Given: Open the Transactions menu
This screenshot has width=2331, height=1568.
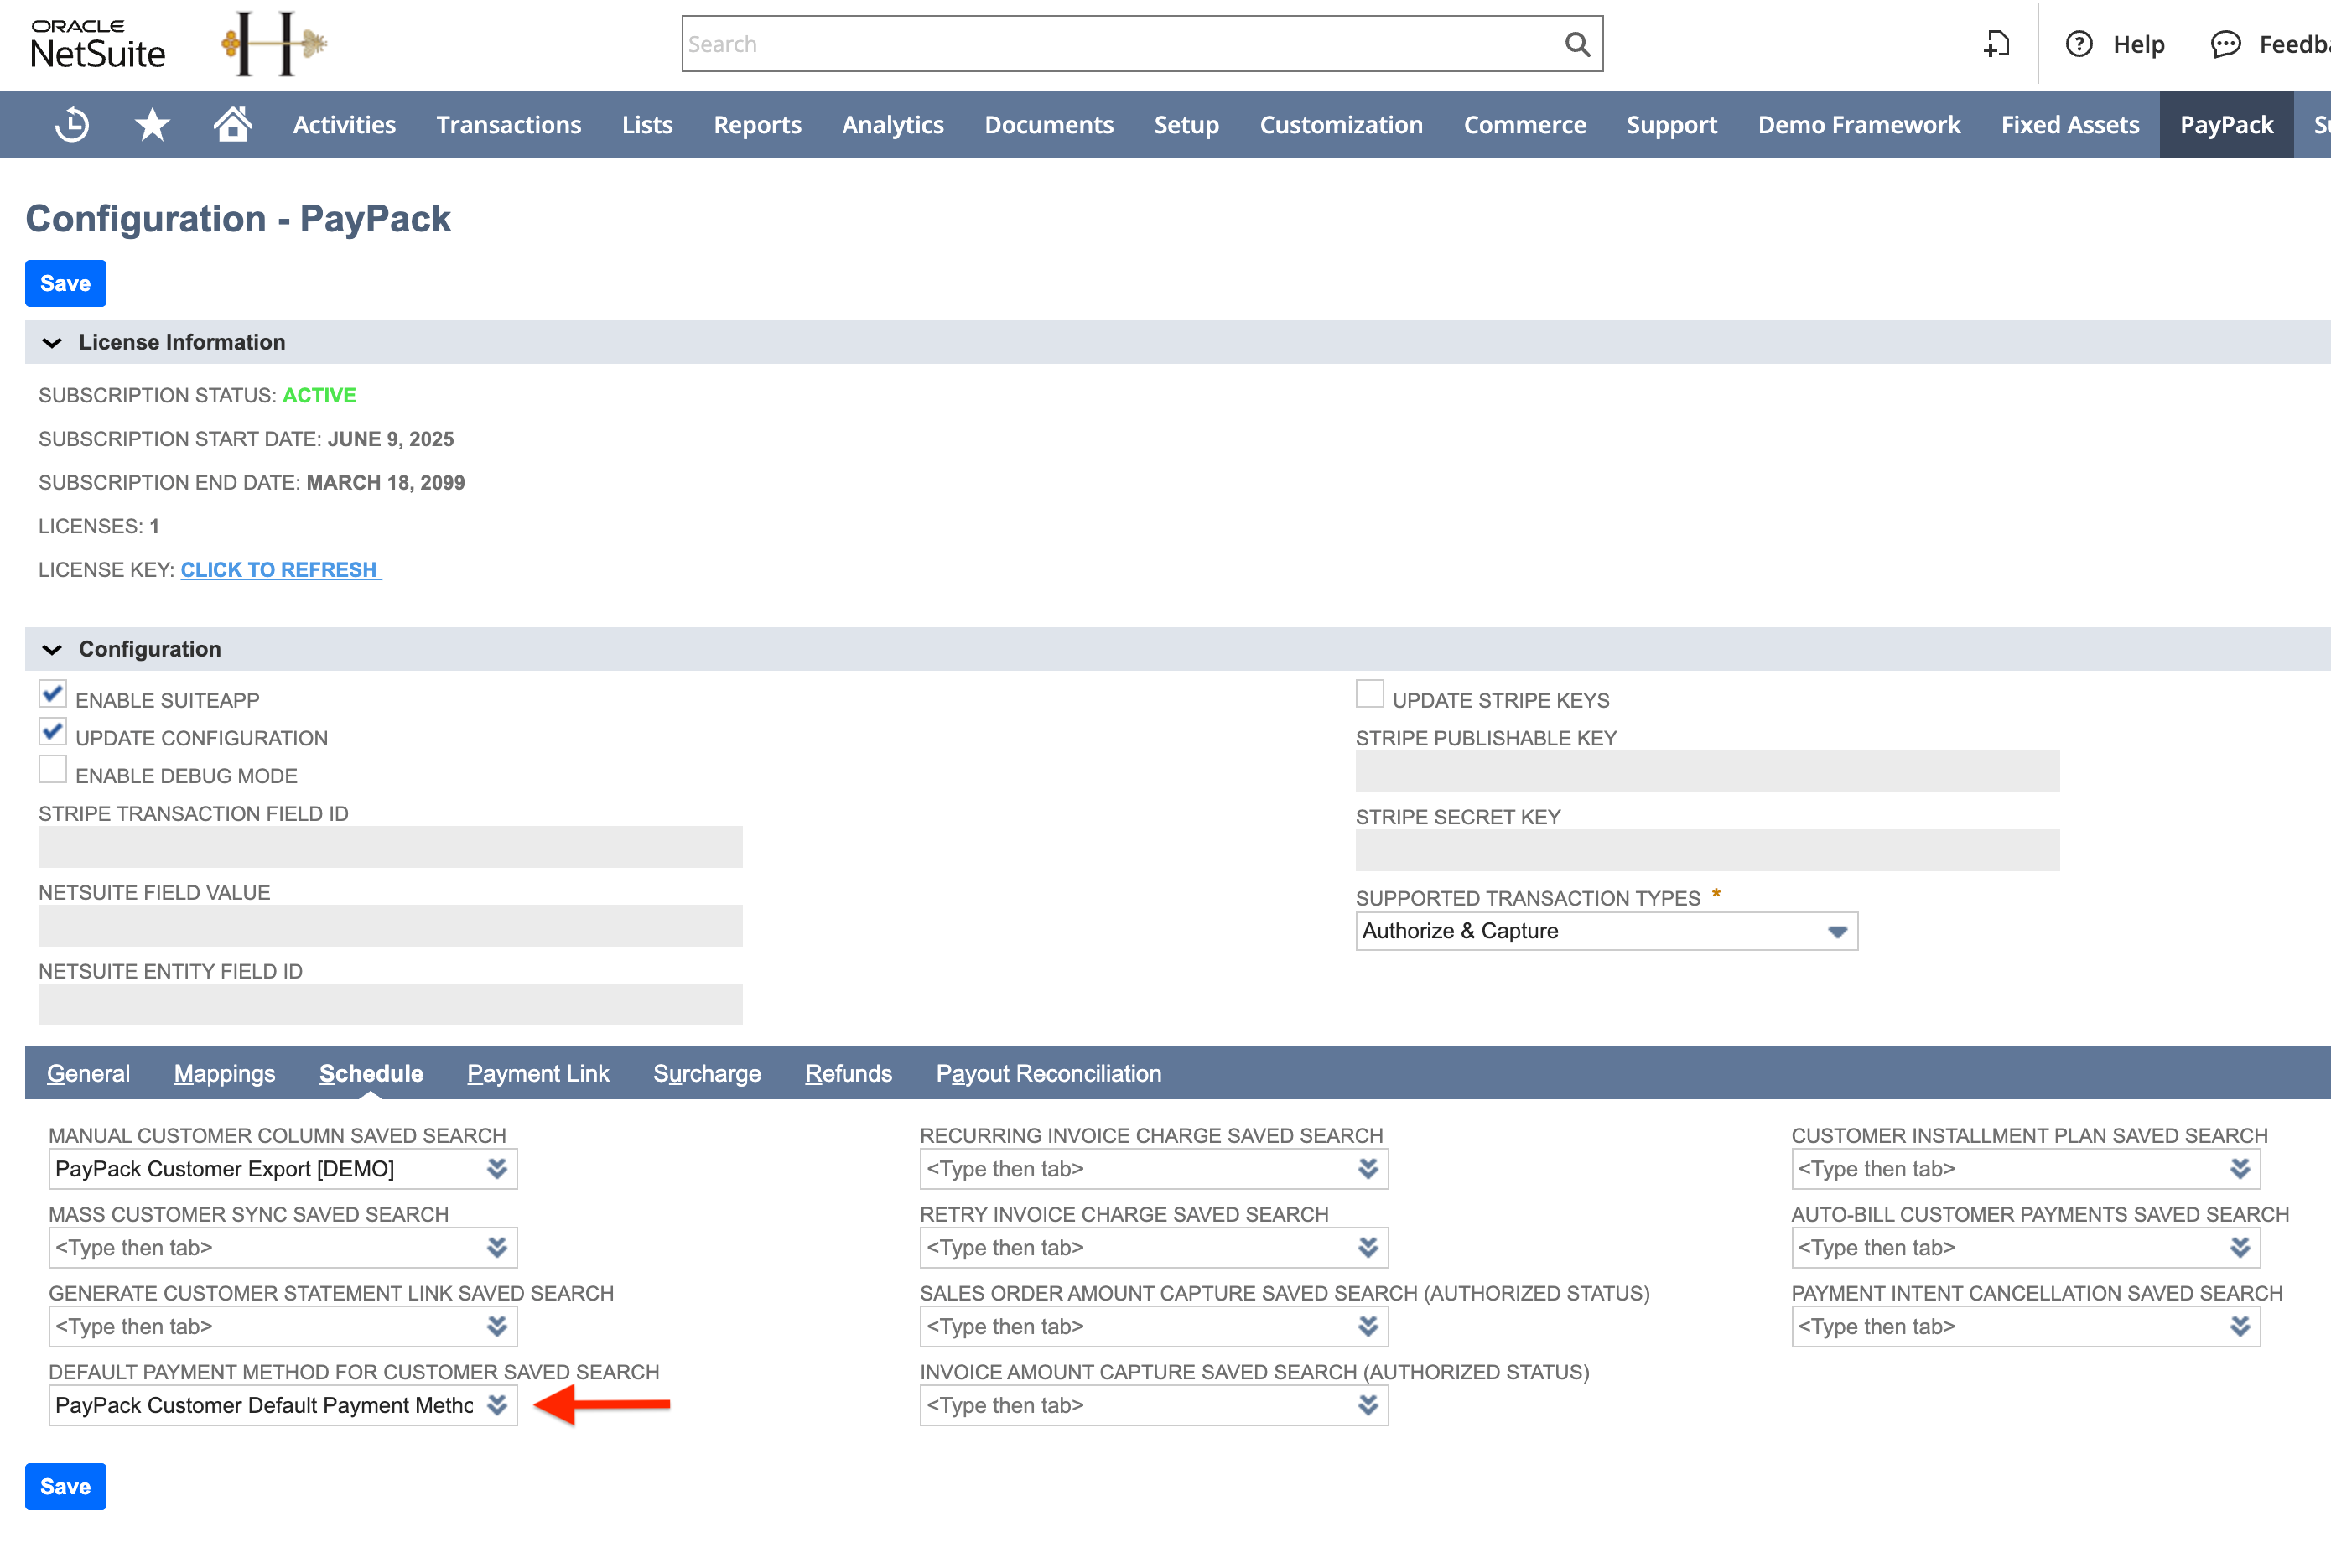Looking at the screenshot, I should pyautogui.click(x=508, y=124).
